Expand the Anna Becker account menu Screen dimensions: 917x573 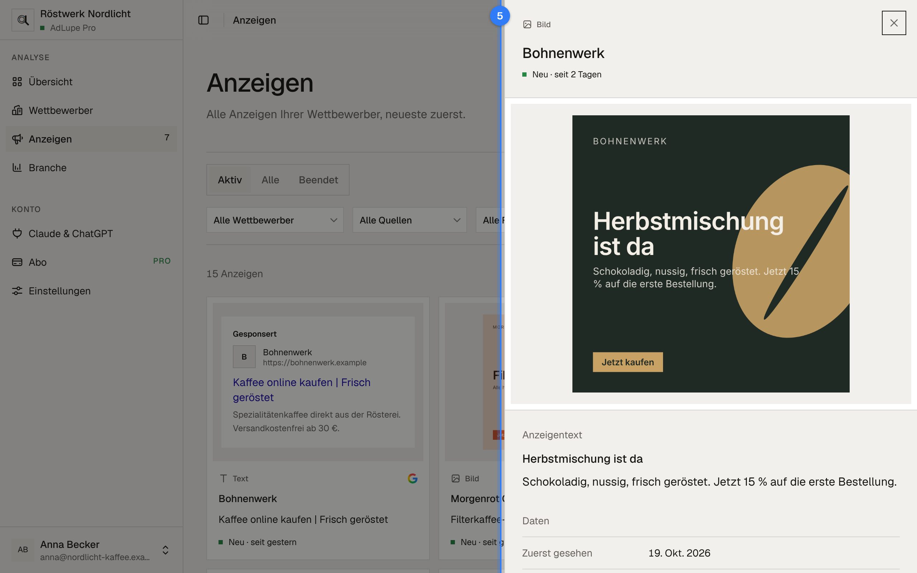[91, 550]
